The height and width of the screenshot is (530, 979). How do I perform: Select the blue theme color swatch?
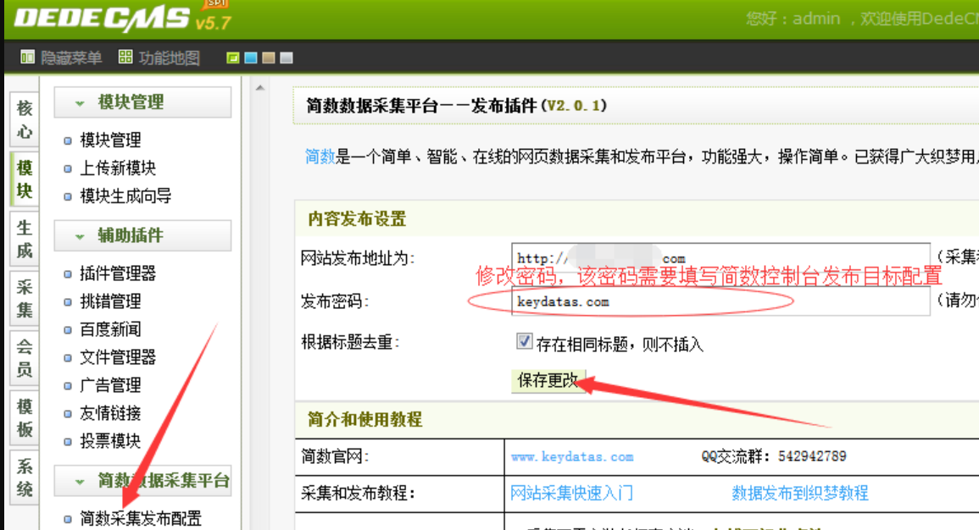(251, 58)
